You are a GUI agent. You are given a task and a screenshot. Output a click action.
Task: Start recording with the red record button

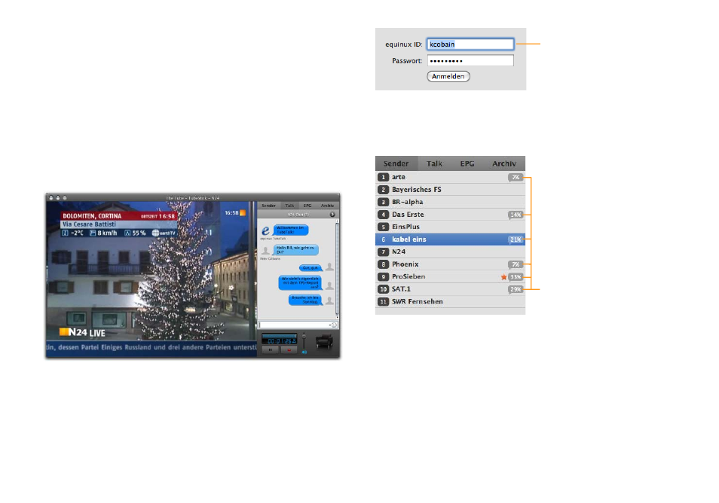coord(289,350)
